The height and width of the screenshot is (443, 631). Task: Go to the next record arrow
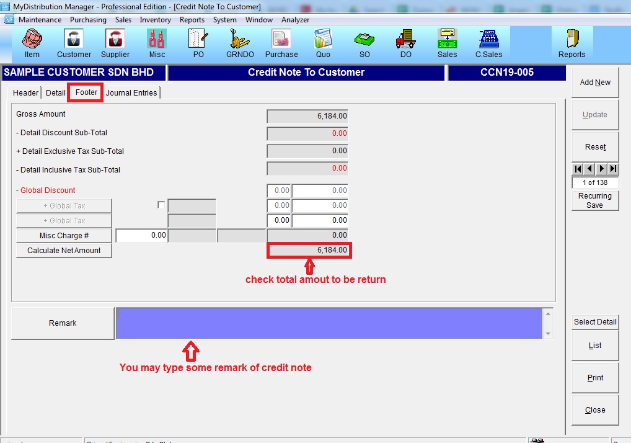click(x=601, y=169)
